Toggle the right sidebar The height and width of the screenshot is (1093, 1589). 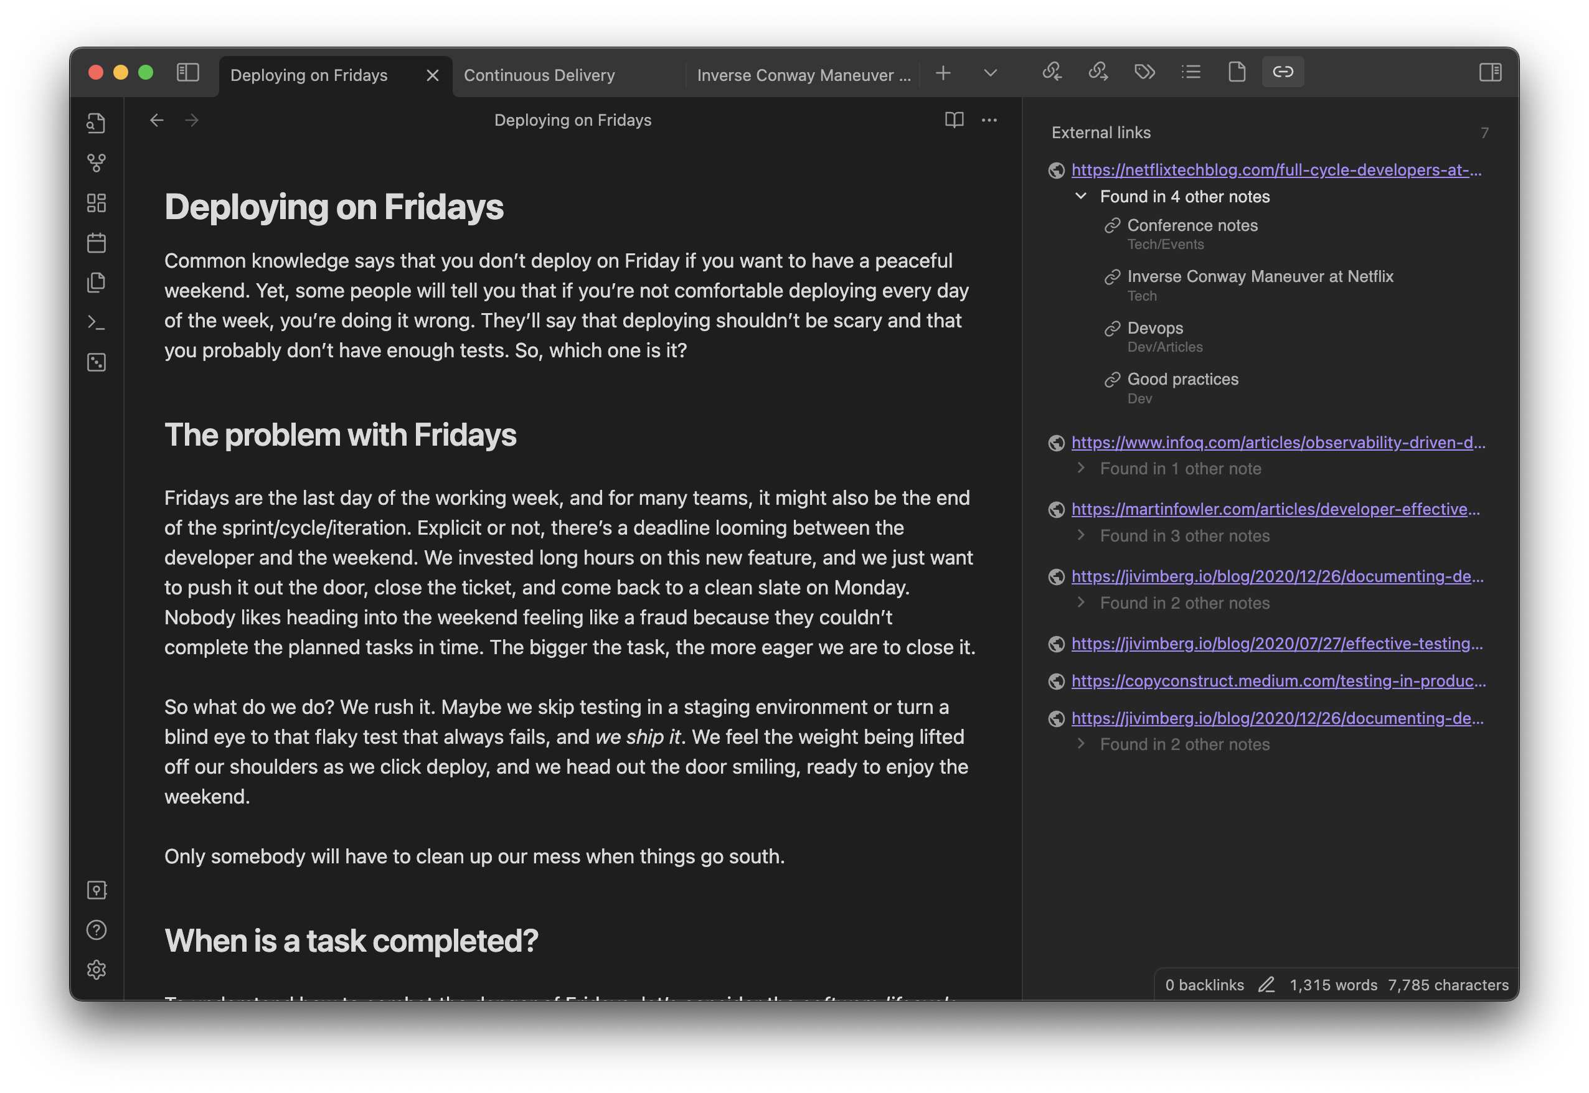point(1491,72)
